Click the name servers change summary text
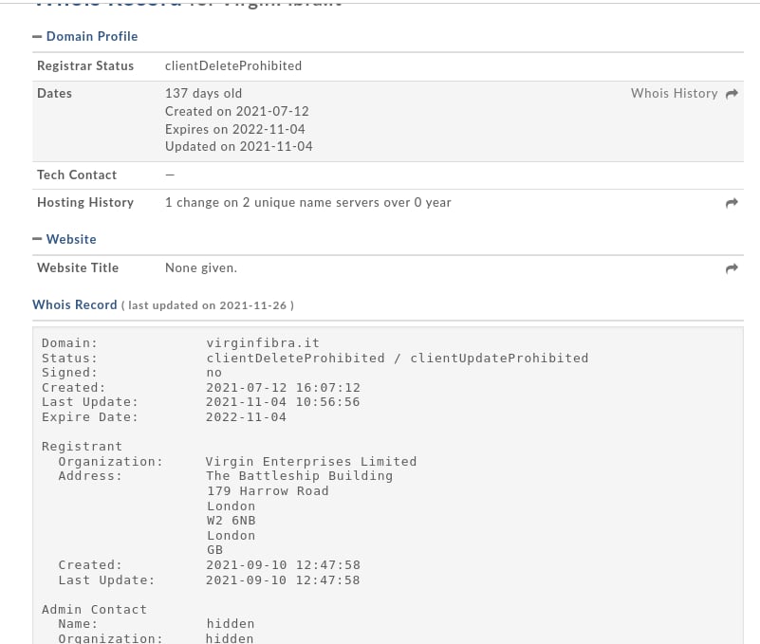 [x=308, y=202]
